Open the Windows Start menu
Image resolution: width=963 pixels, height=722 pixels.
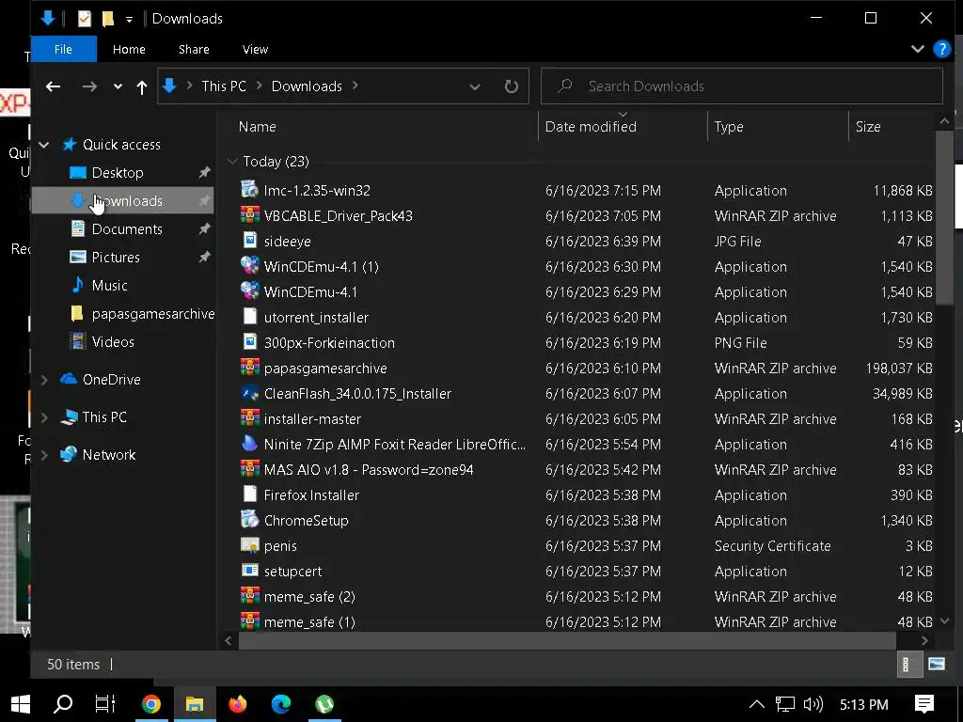(x=21, y=703)
